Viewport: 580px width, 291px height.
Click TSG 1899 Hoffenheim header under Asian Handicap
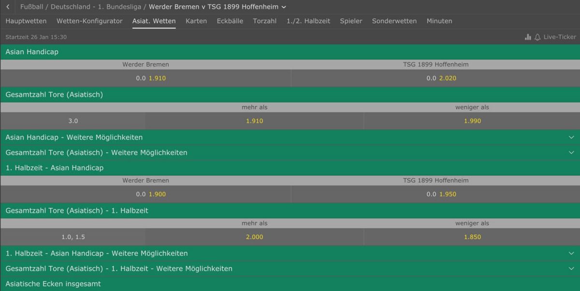tap(435, 64)
